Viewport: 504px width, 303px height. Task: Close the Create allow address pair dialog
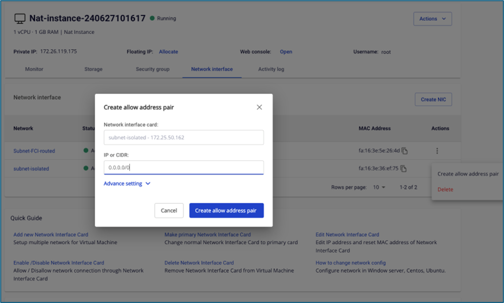[259, 107]
